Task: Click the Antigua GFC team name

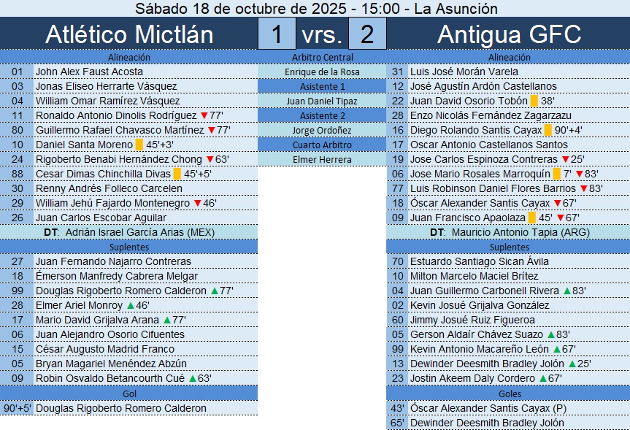Action: [508, 34]
